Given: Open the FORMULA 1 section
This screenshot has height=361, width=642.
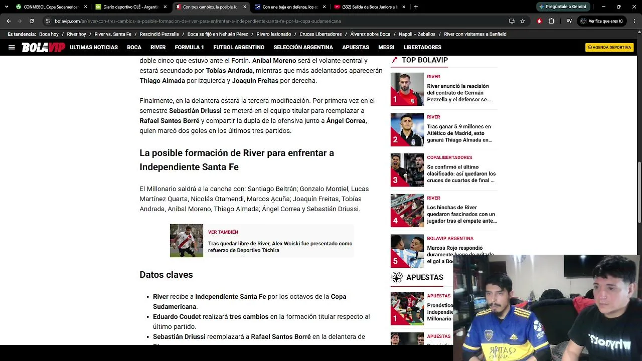Looking at the screenshot, I should [x=189, y=47].
